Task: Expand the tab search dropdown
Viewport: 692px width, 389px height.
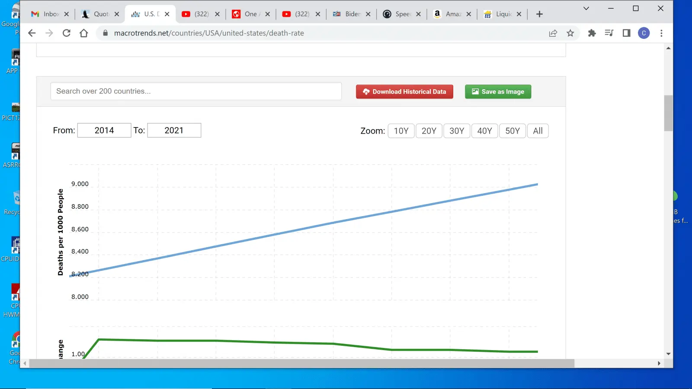Action: pos(586,8)
